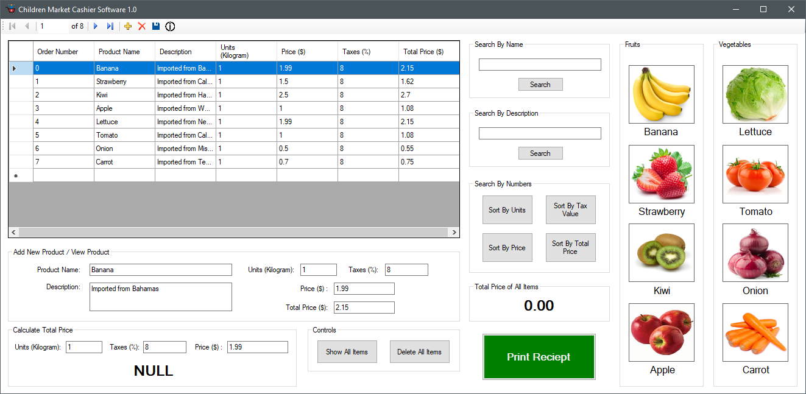The height and width of the screenshot is (394, 806).
Task: Jump to last record navigator icon
Action: point(110,26)
